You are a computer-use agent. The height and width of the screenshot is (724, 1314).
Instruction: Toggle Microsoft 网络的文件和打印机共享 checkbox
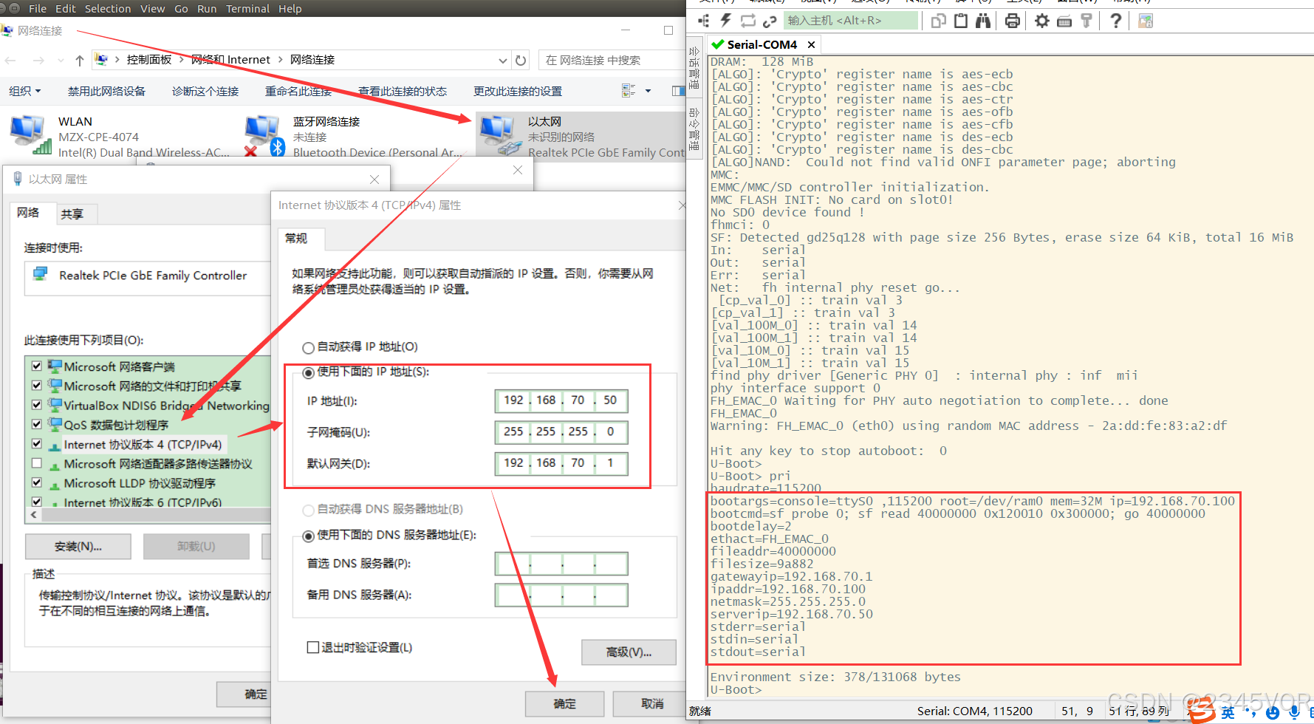coord(36,385)
